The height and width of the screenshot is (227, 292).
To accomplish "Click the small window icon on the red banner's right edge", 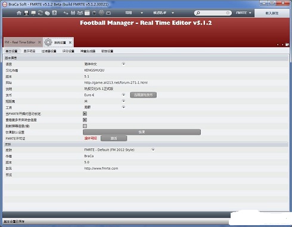I will click(287, 45).
